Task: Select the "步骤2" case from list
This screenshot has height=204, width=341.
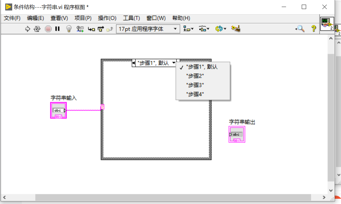Action: click(203, 76)
